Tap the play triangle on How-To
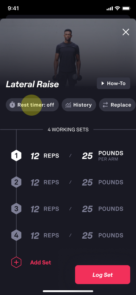The image size is (136, 295). click(x=103, y=83)
